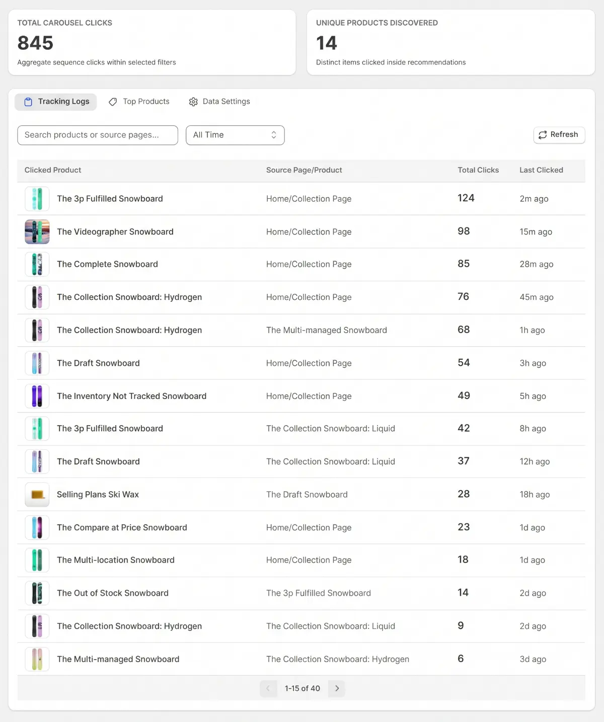Switch to the Top Products tab
This screenshot has width=604, height=722.
point(139,102)
